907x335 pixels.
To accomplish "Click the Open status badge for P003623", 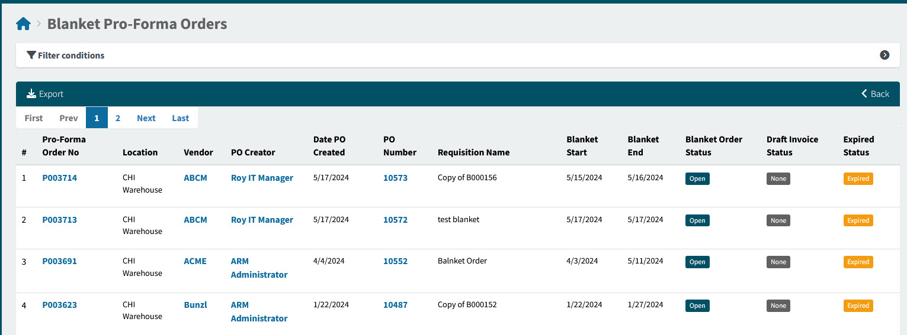I will point(697,305).
